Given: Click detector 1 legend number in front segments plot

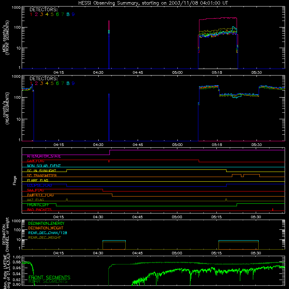Looking at the screenshot, I should tap(31, 14).
